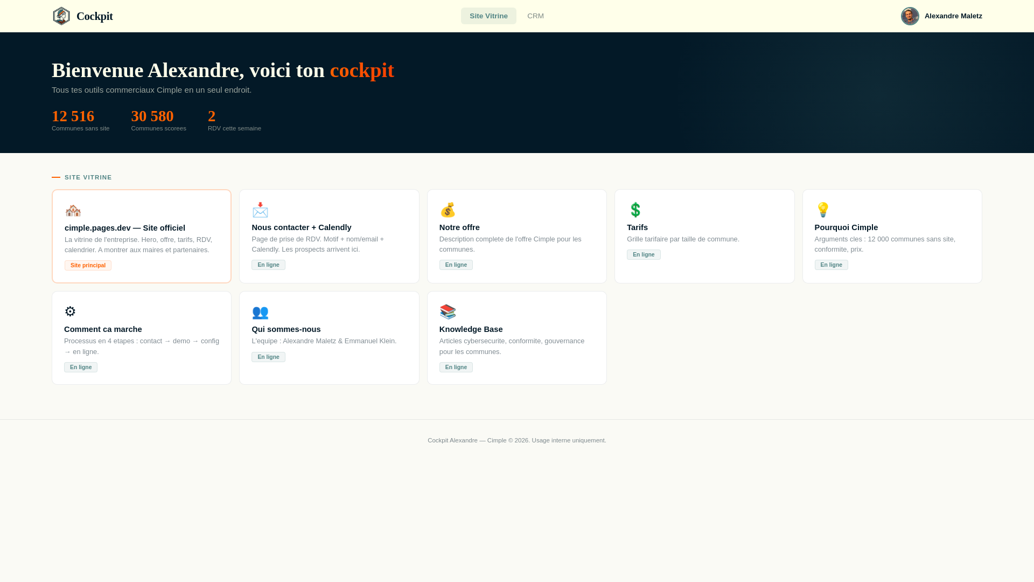The image size is (1034, 582).
Task: Click En ligne badge on Knowledge Base card
Action: 456,367
